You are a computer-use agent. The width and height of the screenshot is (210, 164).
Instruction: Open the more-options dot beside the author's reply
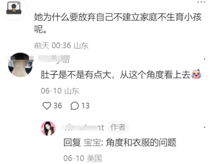click(205, 127)
